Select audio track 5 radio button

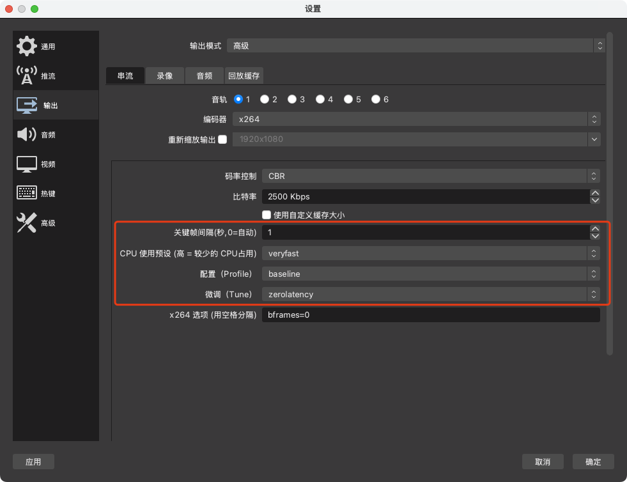tap(348, 99)
